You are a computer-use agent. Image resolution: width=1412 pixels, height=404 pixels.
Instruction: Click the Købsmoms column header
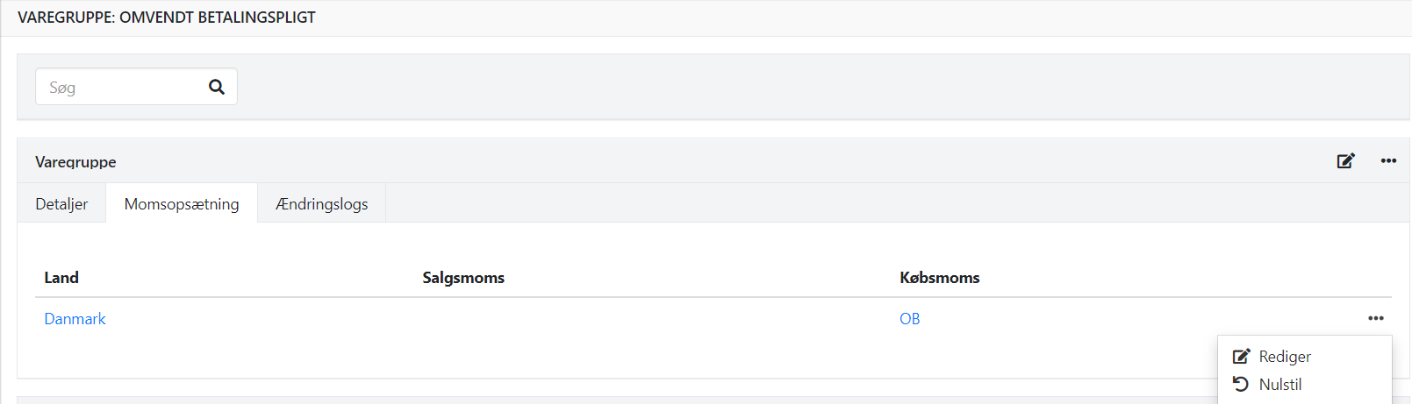pos(939,278)
